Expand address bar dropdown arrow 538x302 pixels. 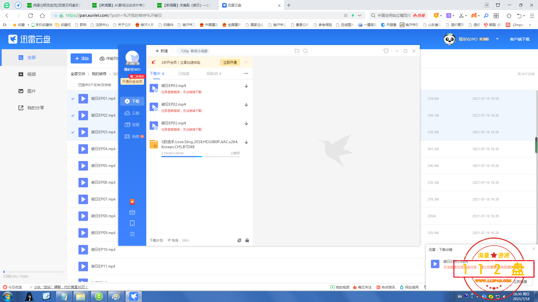point(360,15)
